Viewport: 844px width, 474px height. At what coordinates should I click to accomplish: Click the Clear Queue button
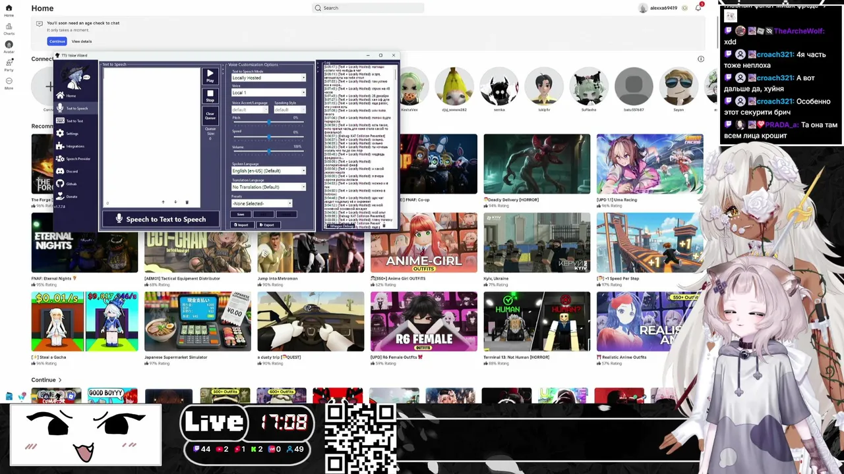click(210, 115)
